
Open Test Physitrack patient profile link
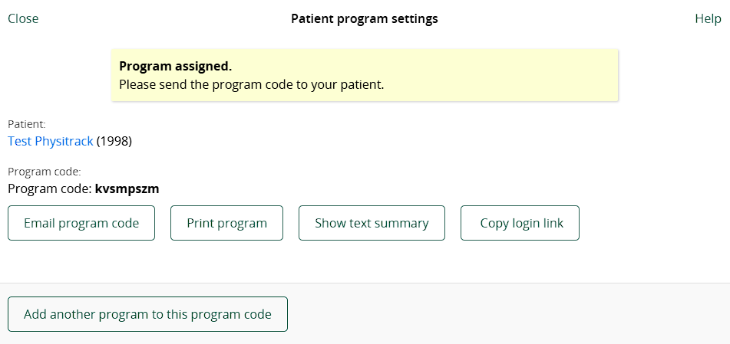tap(50, 141)
